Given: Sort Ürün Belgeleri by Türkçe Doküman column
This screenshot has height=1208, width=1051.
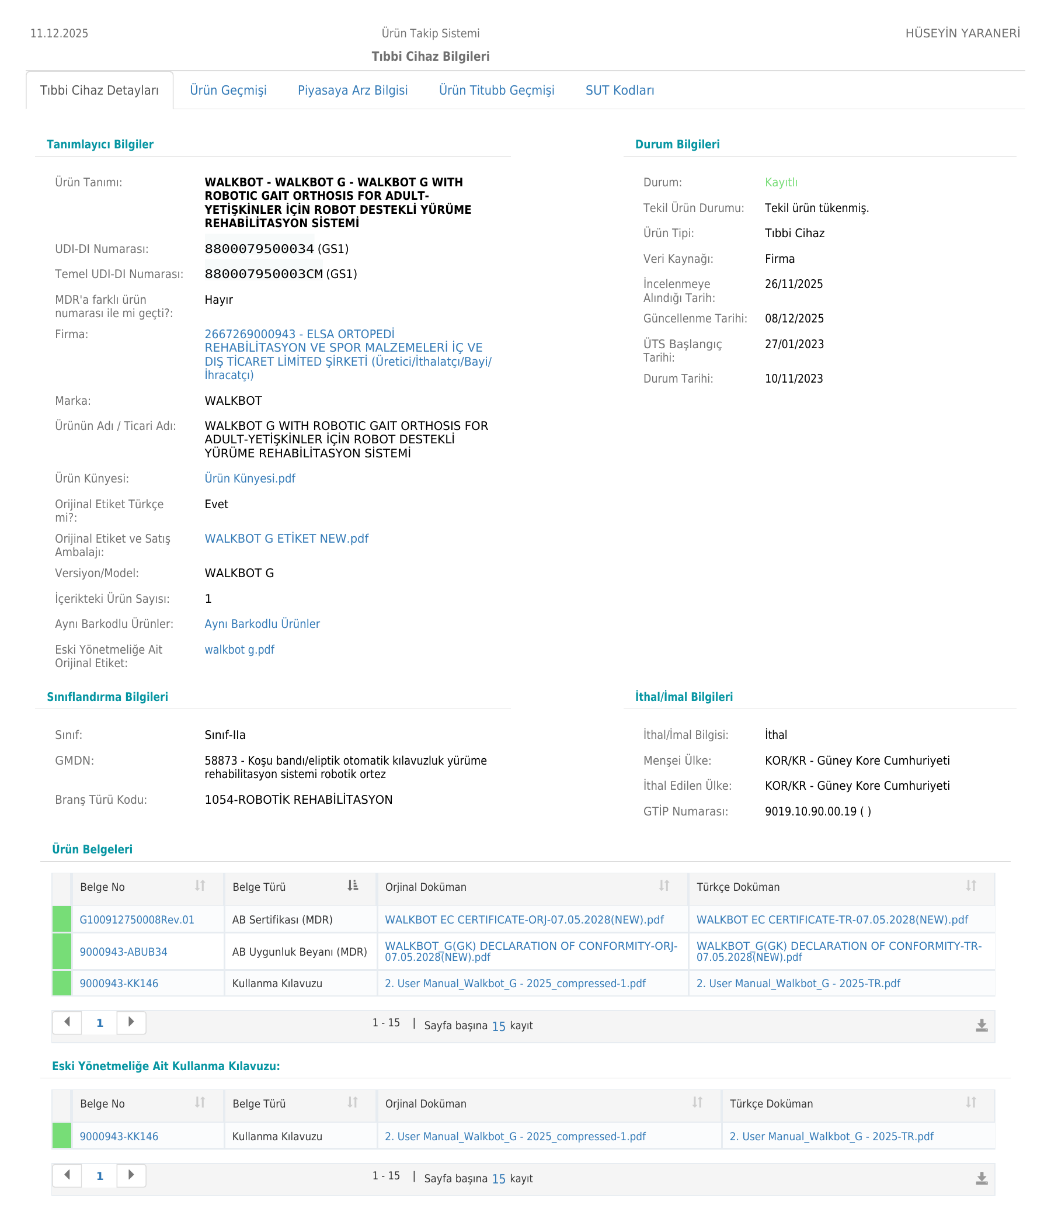Looking at the screenshot, I should [x=971, y=886].
